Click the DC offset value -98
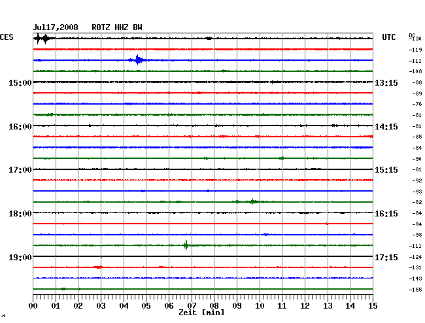This screenshot has width=425, height=323. [x=416, y=235]
